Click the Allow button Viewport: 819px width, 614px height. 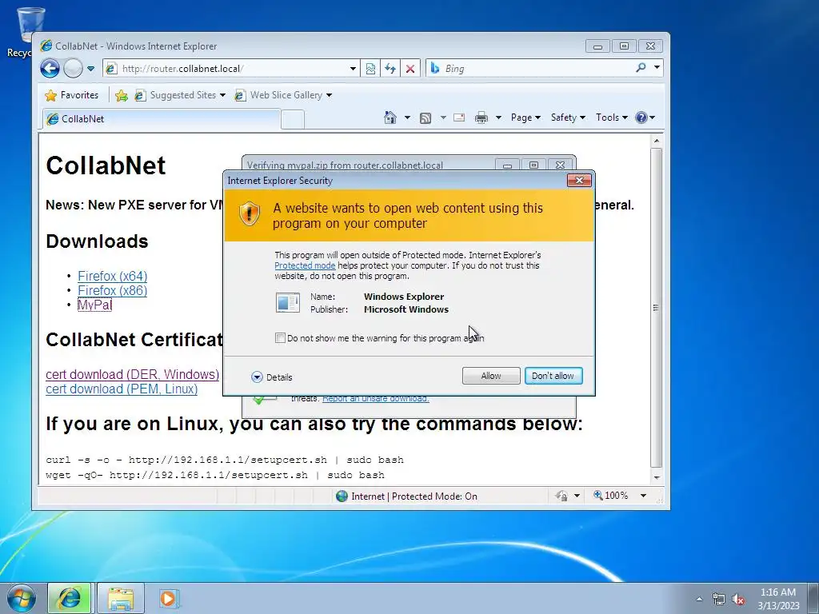coord(491,376)
